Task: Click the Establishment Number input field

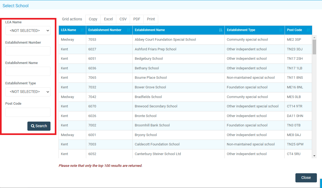Action: point(28,51)
